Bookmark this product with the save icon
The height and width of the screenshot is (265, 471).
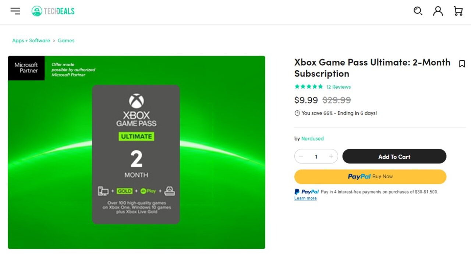462,64
